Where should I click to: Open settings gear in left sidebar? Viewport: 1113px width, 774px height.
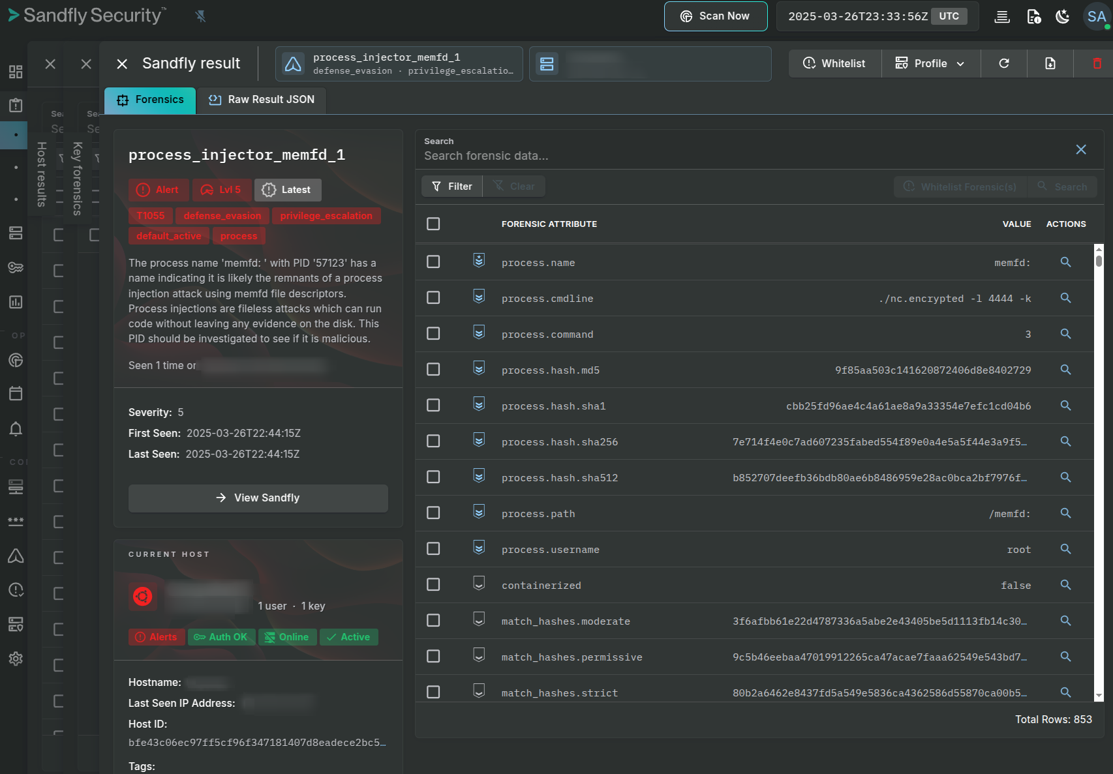16,659
